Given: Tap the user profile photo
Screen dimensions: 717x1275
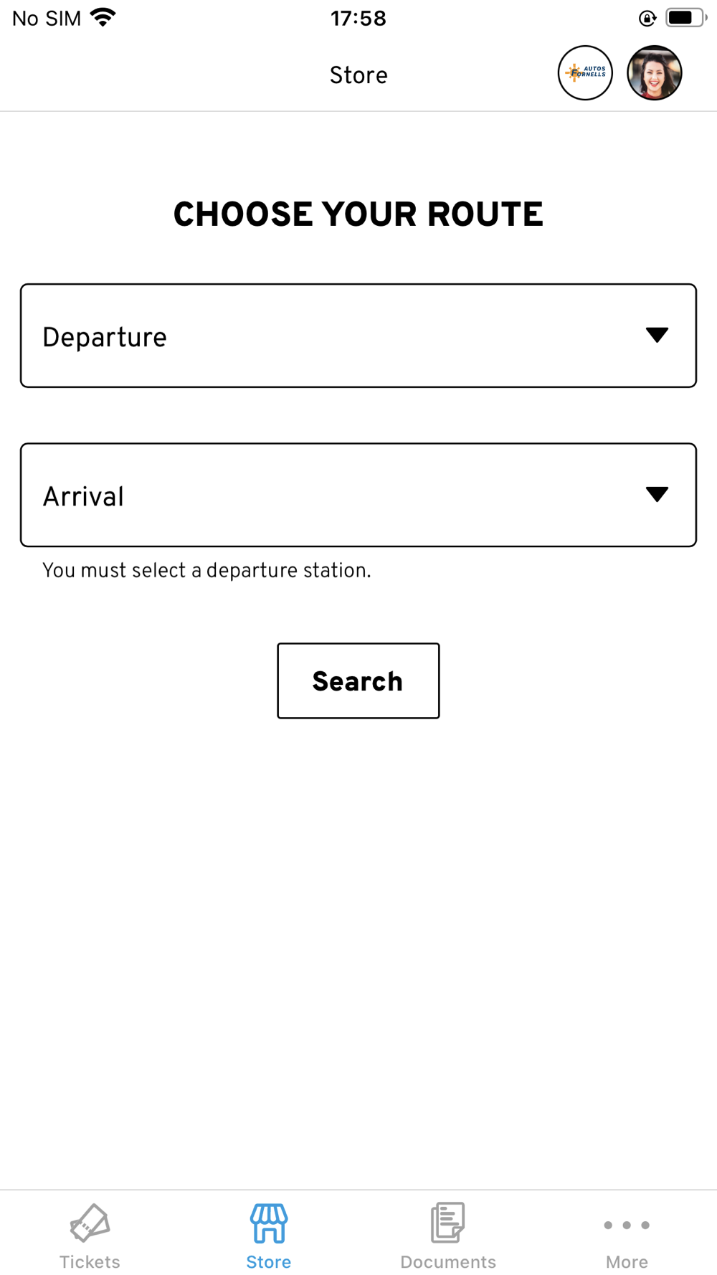Looking at the screenshot, I should click(x=654, y=73).
